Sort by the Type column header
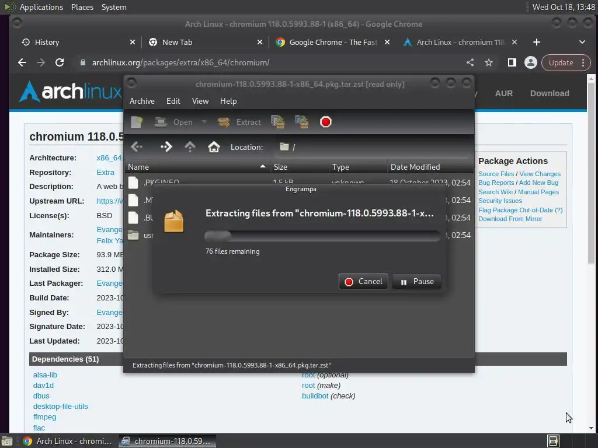 [358, 167]
